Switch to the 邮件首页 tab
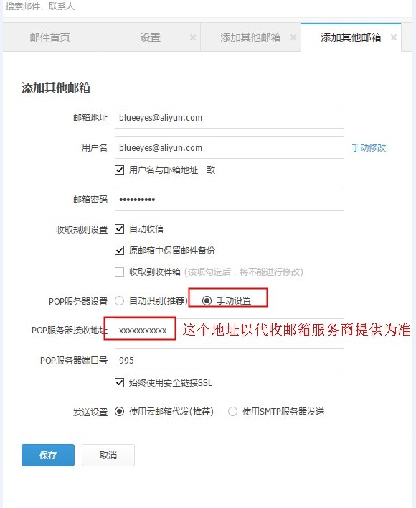The image size is (416, 508). (x=50, y=37)
